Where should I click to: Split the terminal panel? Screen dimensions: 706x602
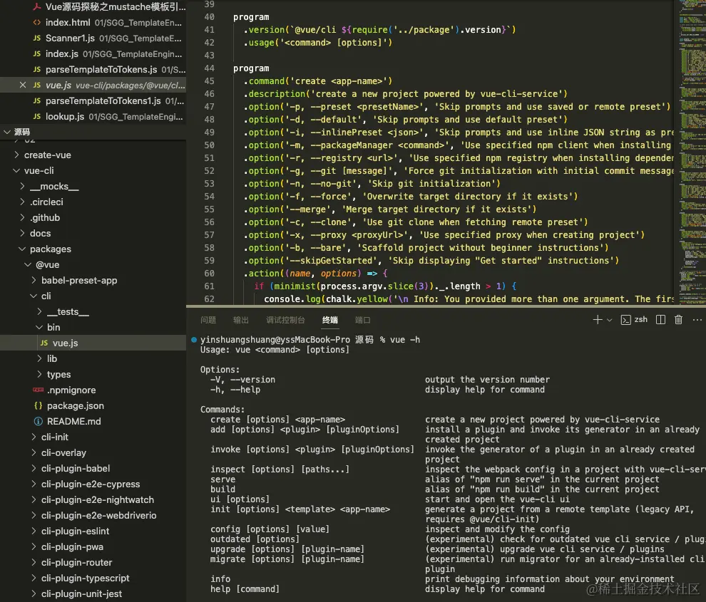tap(660, 319)
